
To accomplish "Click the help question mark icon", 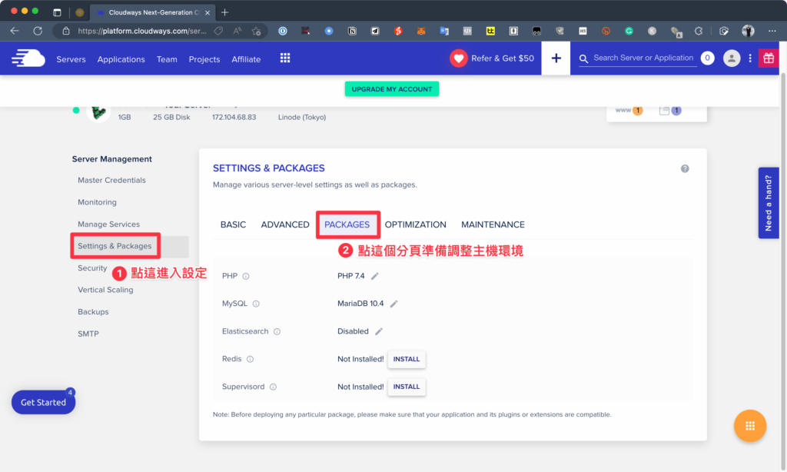I will [685, 168].
